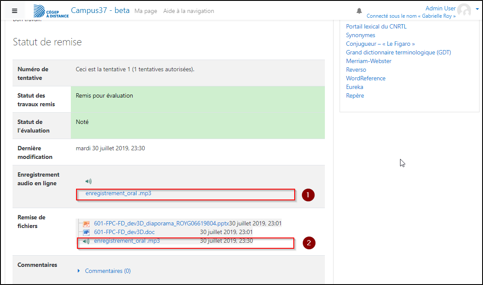The image size is (483, 285).
Task: Download the 601-FPC-FD_dev3D.doc file
Action: pos(124,232)
